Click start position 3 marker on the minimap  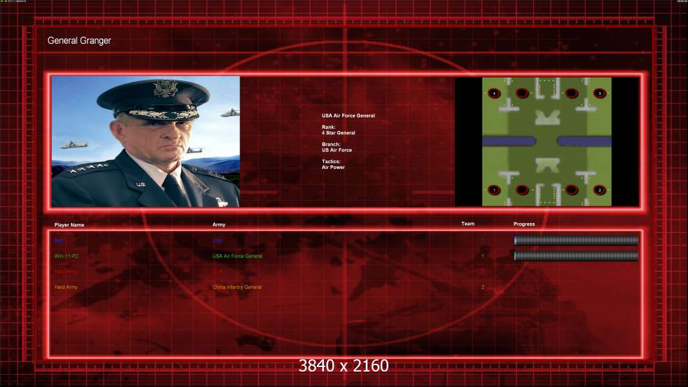coord(600,93)
